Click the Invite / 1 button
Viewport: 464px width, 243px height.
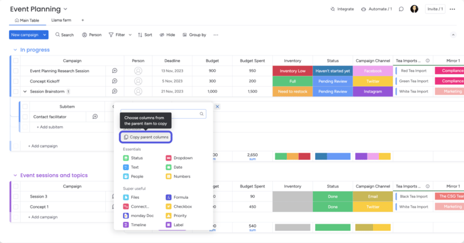435,9
